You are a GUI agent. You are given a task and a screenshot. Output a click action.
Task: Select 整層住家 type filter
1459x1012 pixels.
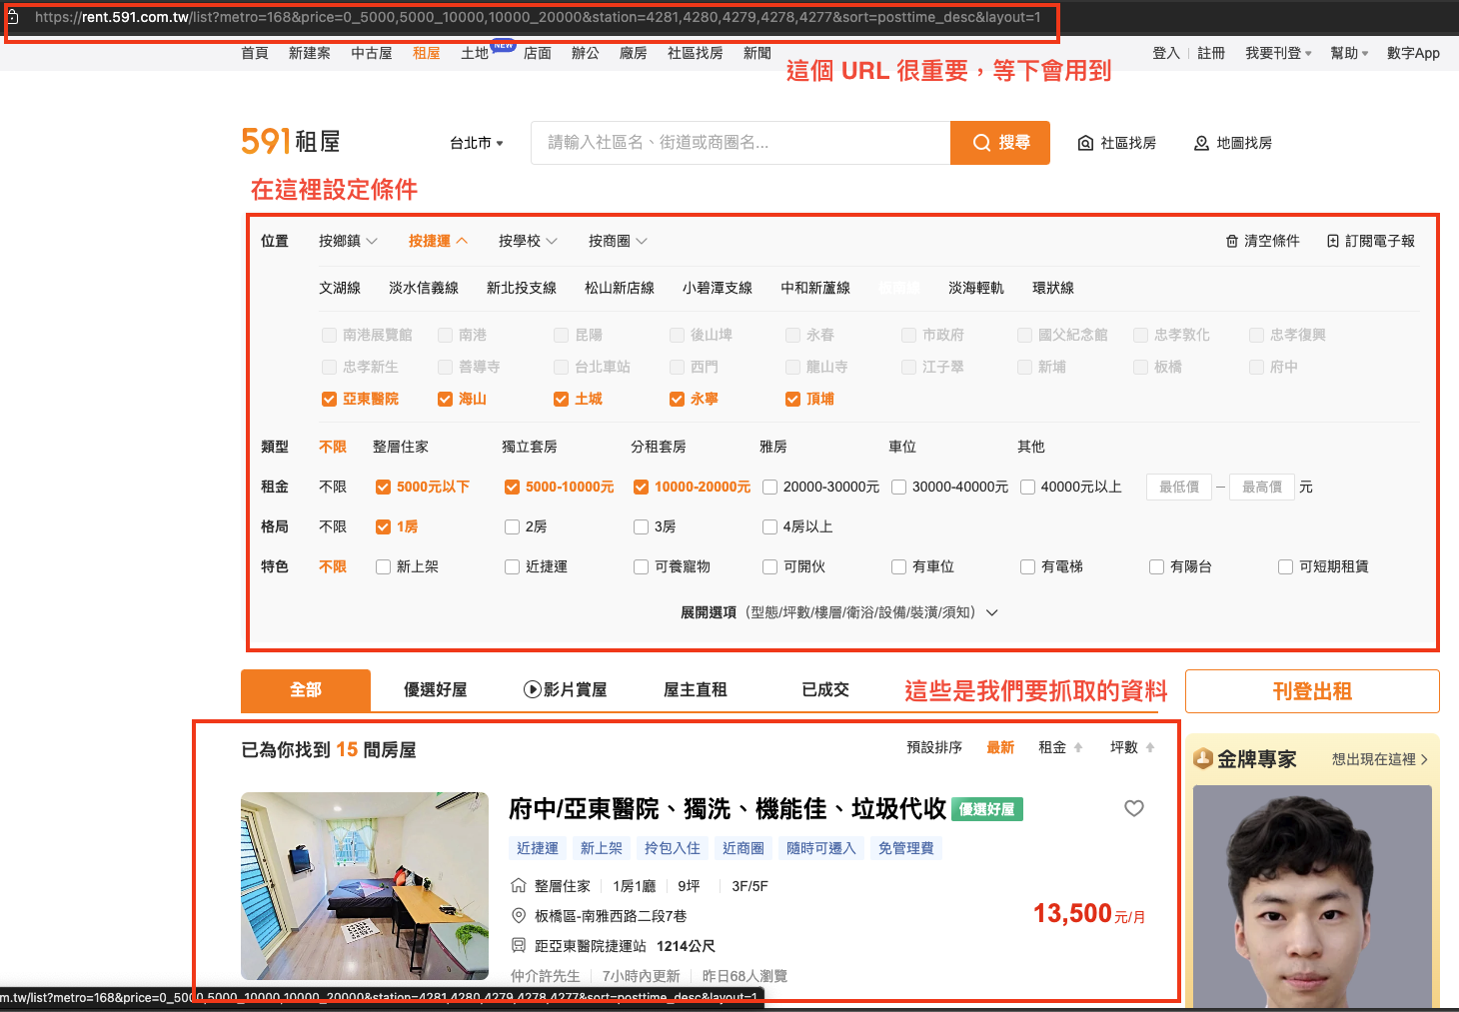point(401,447)
